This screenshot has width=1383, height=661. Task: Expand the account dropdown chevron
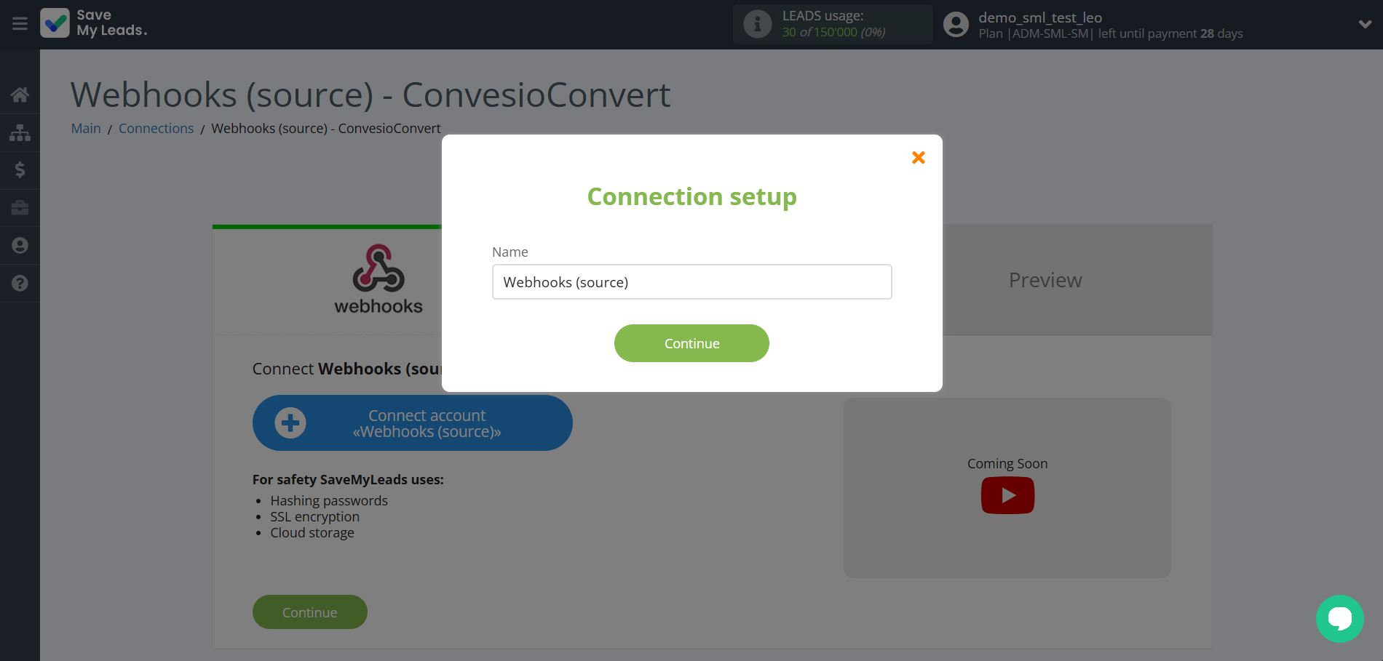tap(1365, 24)
